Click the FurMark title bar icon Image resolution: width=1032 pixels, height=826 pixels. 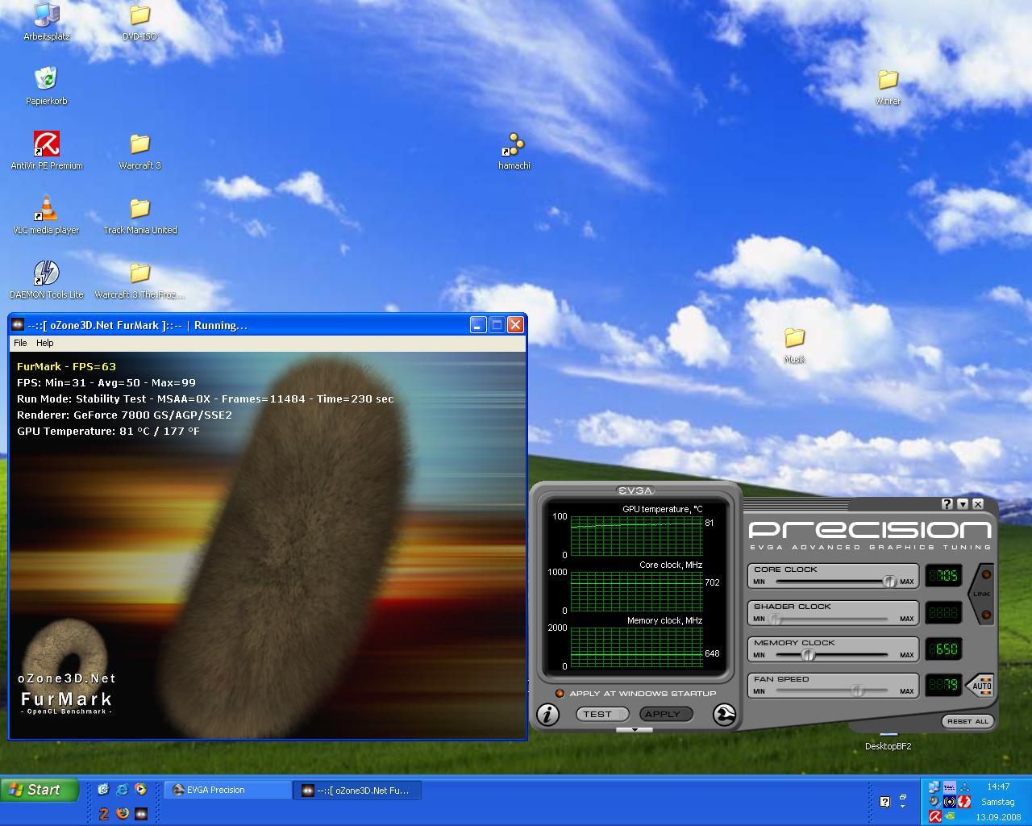pos(18,325)
